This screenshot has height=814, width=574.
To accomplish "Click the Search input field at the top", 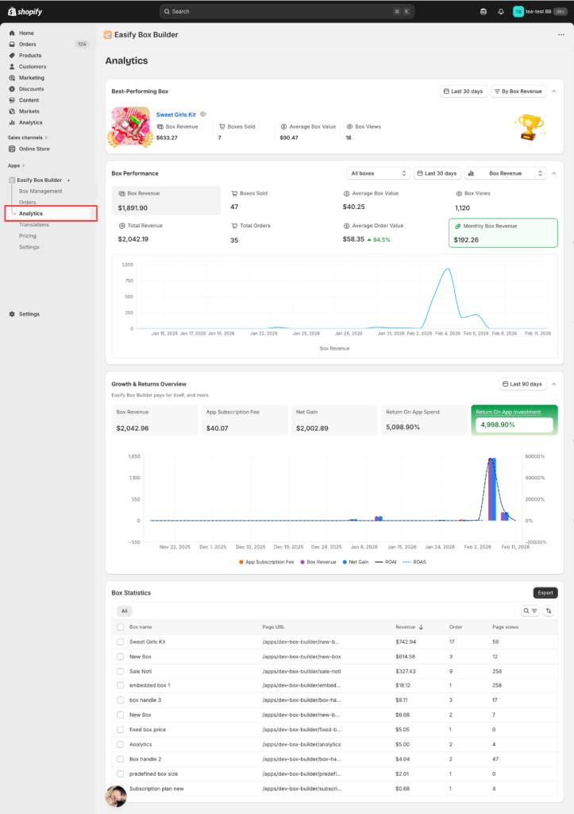I will [286, 12].
